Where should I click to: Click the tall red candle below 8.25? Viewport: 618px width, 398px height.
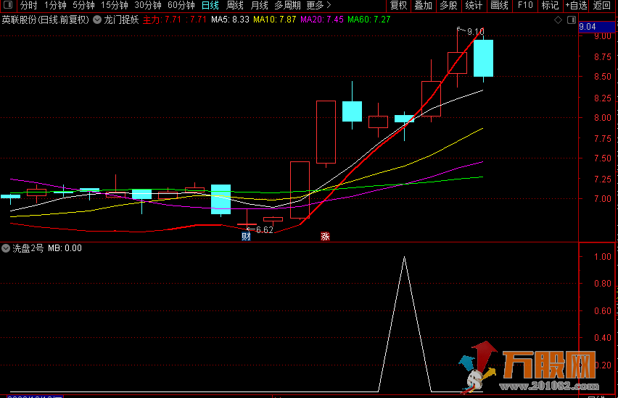[x=326, y=132]
